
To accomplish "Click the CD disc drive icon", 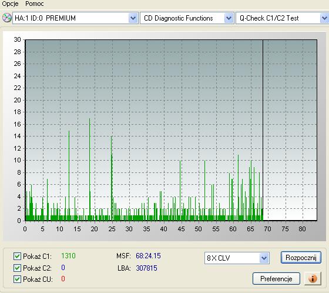I will click(x=6, y=18).
